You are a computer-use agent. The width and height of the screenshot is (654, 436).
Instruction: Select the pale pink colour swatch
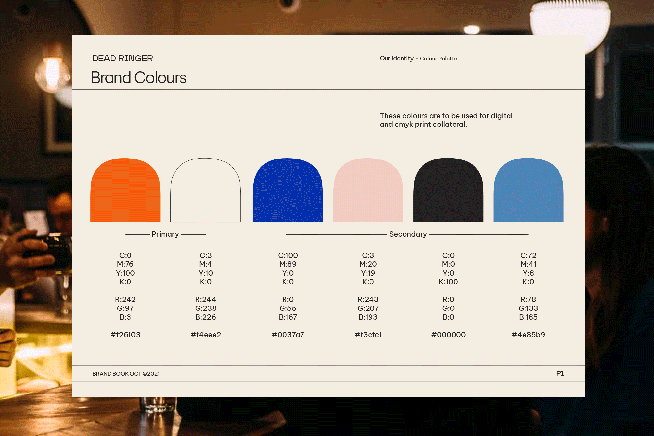(x=368, y=190)
